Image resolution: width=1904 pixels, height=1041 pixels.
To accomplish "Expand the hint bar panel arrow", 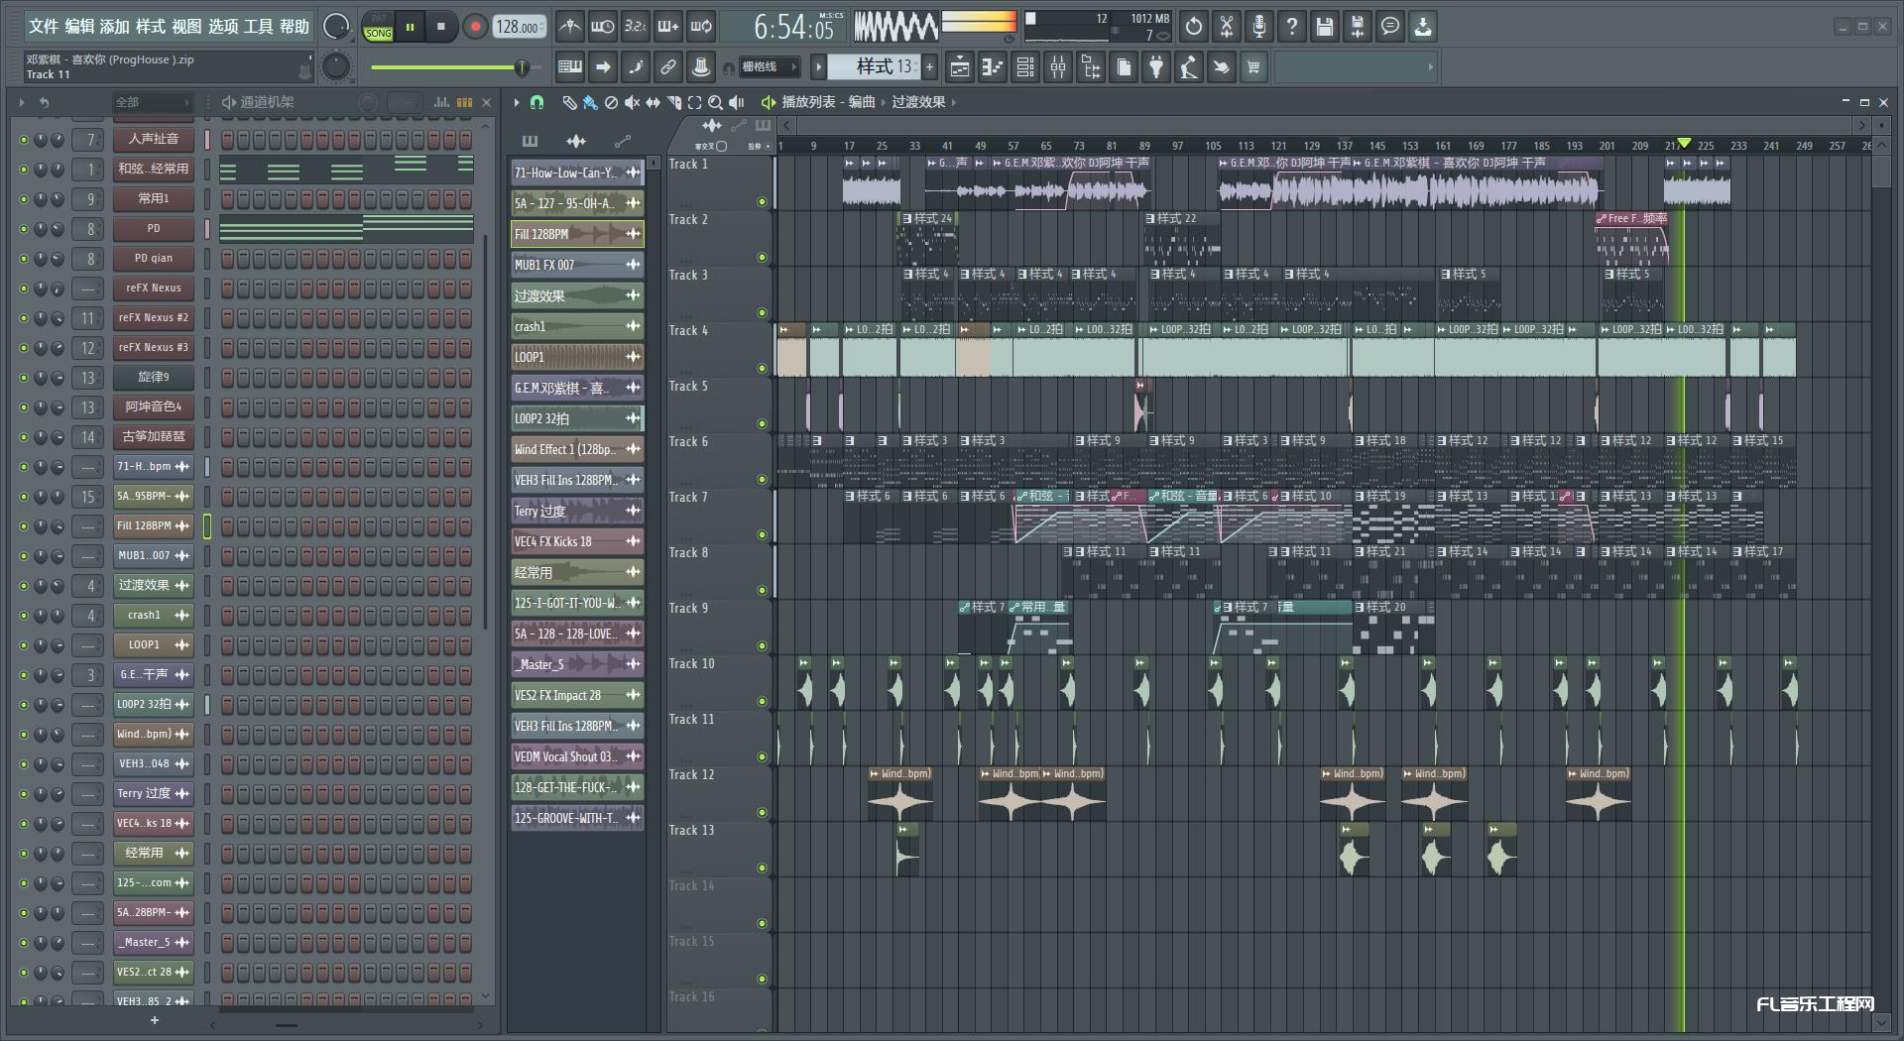I will point(1430,67).
